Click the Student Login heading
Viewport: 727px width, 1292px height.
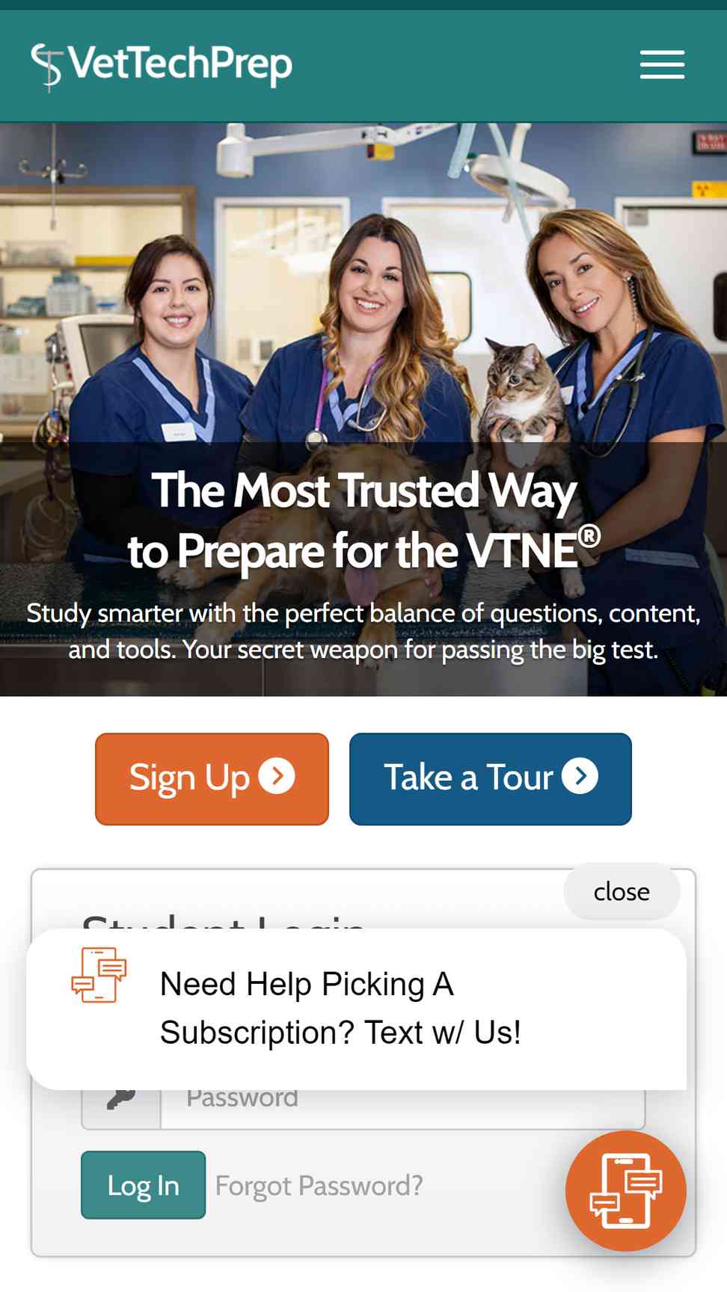coord(224,920)
